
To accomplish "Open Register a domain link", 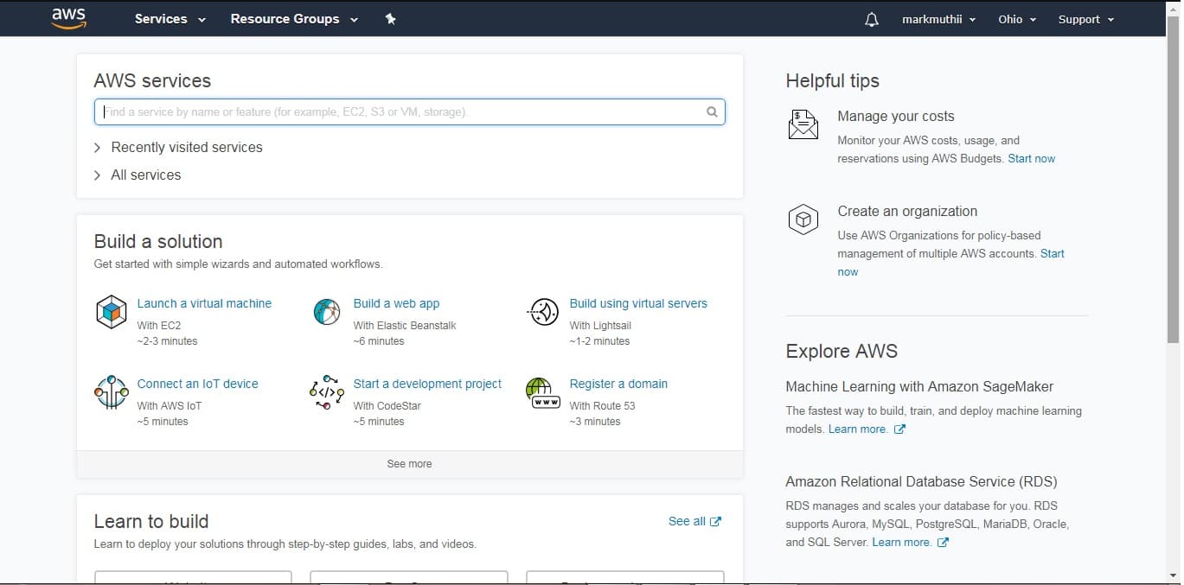I will (x=618, y=384).
